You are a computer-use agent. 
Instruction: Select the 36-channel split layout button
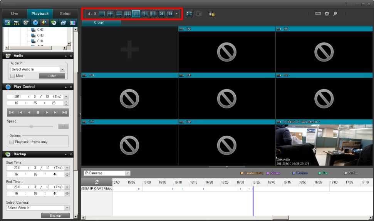tap(161, 14)
